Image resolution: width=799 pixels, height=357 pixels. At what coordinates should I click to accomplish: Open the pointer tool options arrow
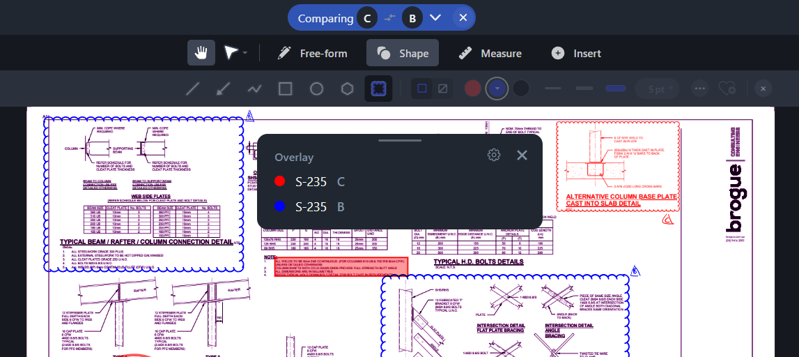click(x=245, y=52)
